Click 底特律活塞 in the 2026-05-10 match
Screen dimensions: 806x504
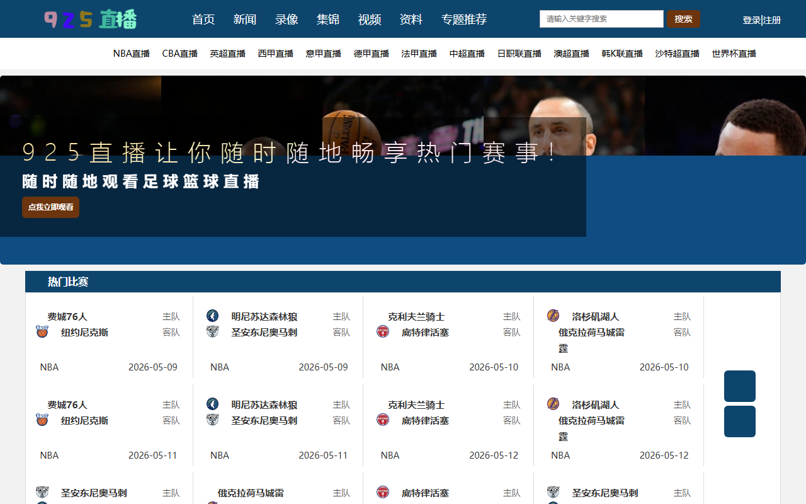[x=425, y=332]
